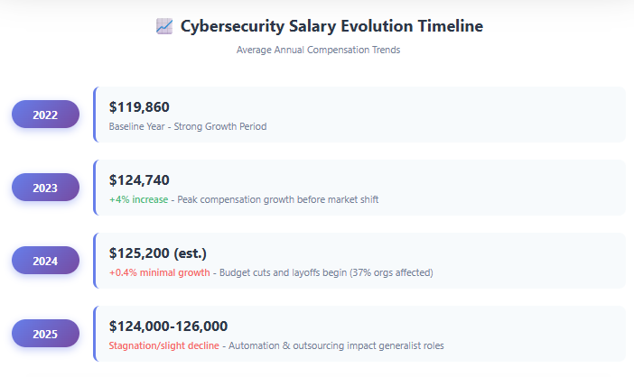This screenshot has height=377, width=634.
Task: Select the 2024 year badge
Action: tap(45, 261)
